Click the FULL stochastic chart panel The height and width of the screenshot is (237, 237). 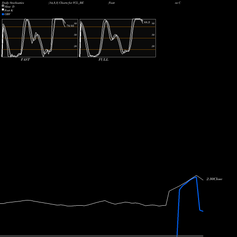(x=118, y=38)
